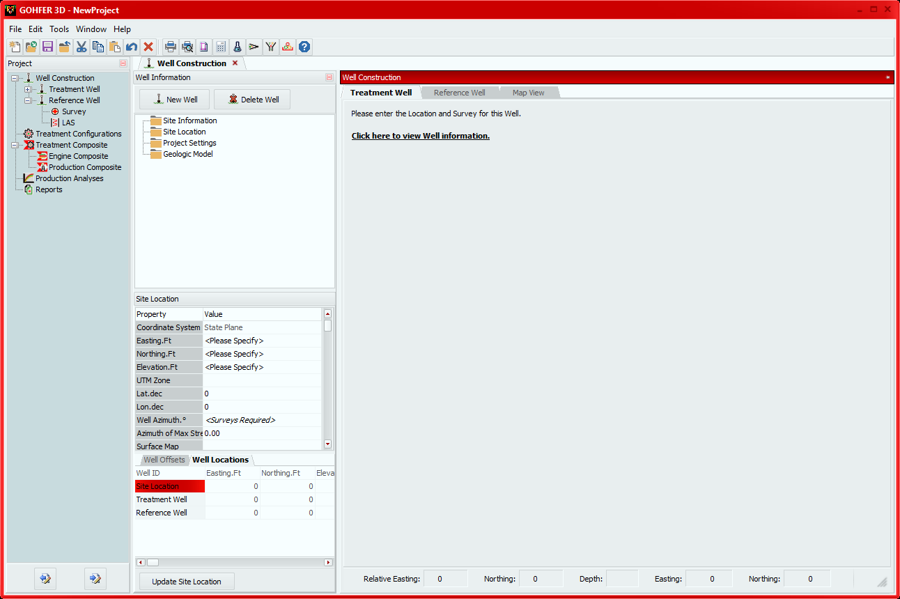Open Print Preview from the toolbar
Screen dimensions: 900x599
tap(187, 47)
